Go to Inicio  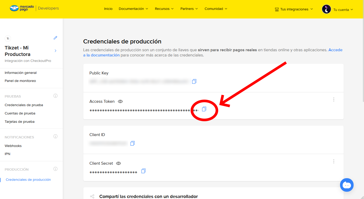[108, 9]
